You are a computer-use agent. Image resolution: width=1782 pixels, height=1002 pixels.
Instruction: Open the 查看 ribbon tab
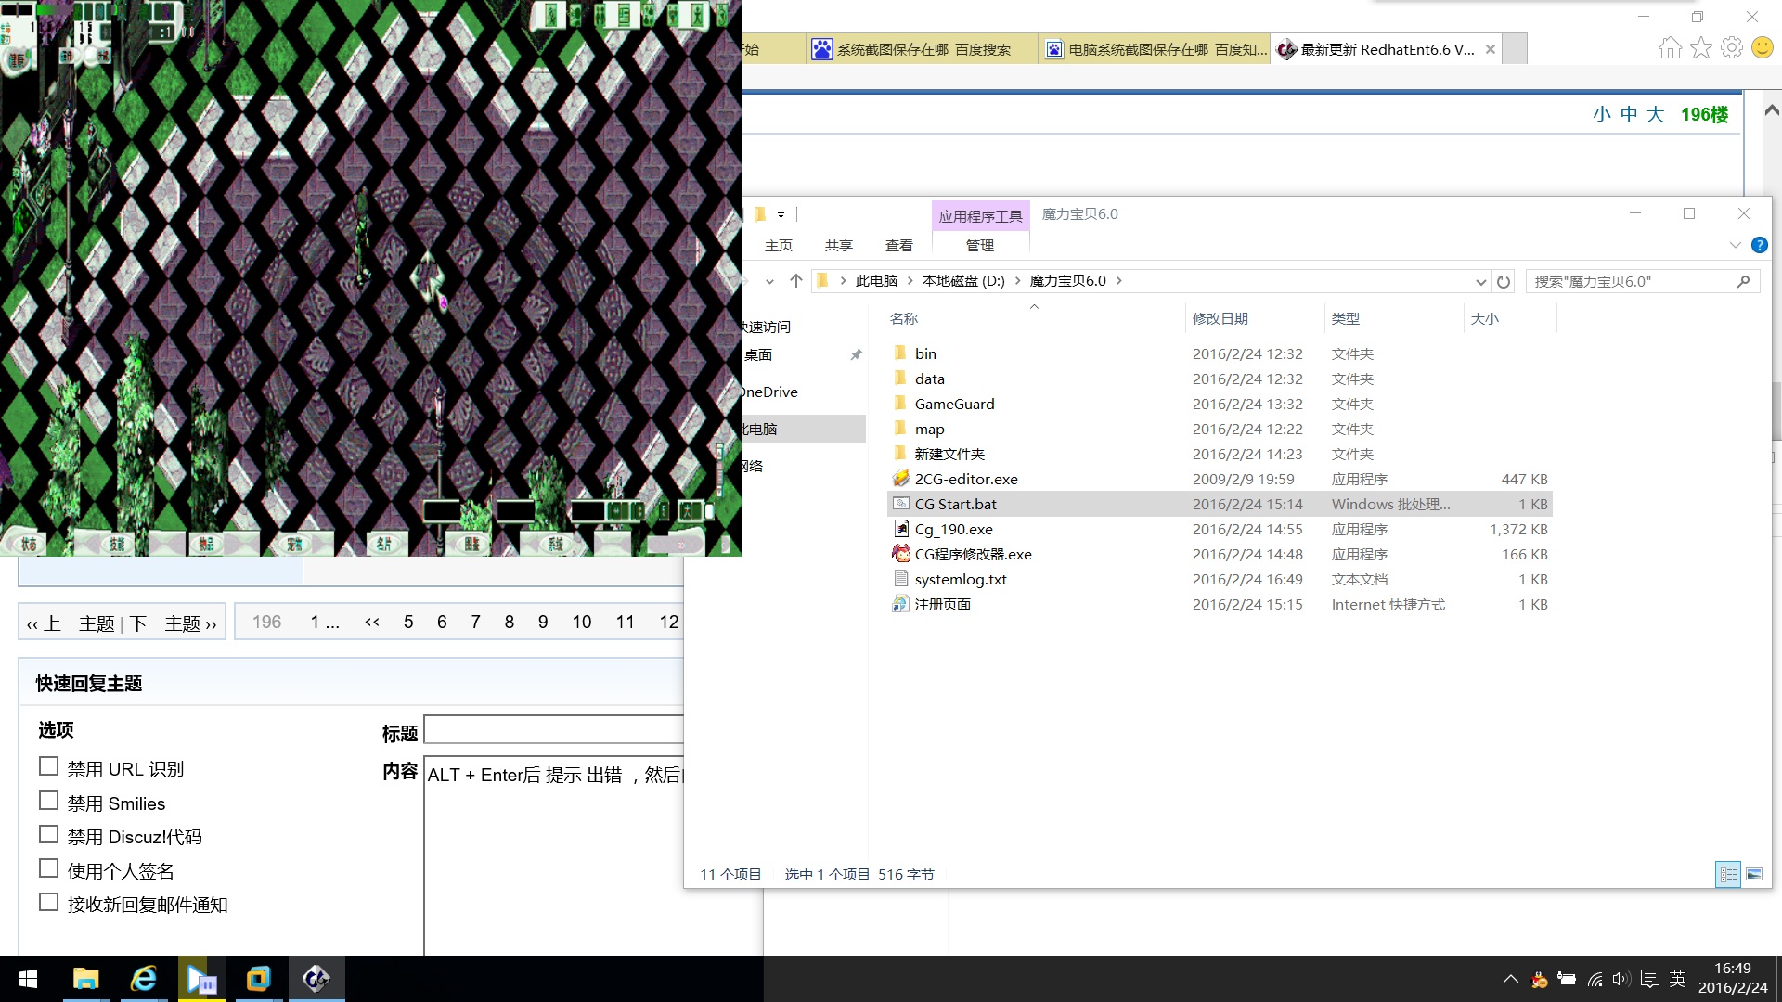click(898, 245)
